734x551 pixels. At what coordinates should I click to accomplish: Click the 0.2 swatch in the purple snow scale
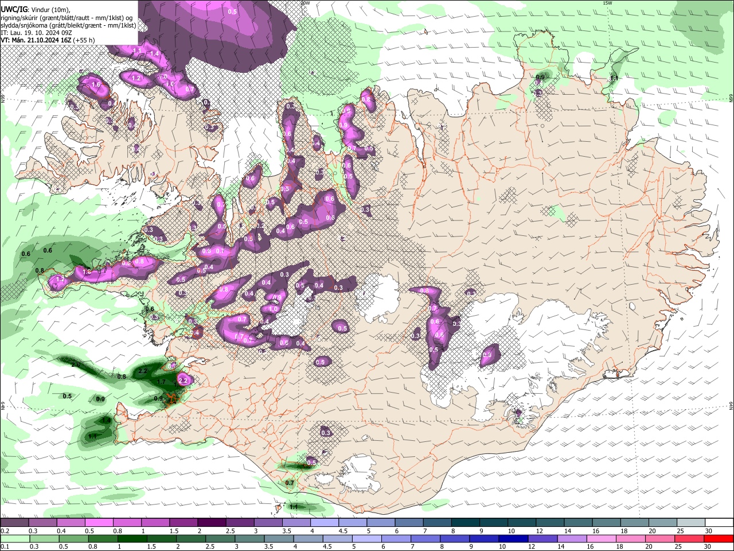14,522
